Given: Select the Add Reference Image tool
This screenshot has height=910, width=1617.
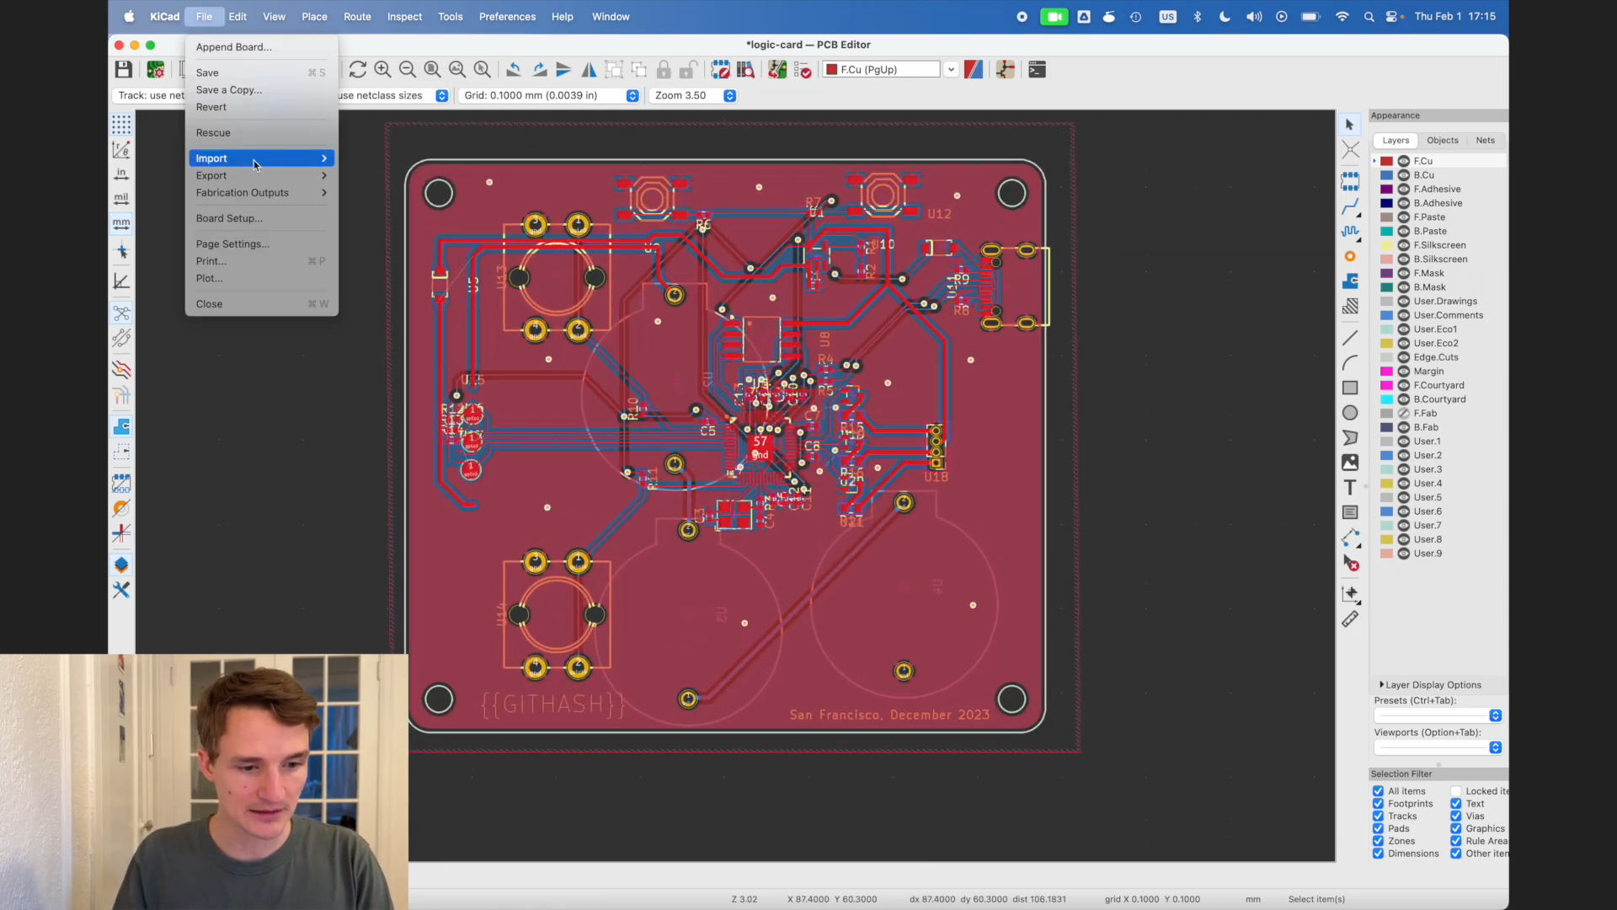Looking at the screenshot, I should pyautogui.click(x=1350, y=463).
